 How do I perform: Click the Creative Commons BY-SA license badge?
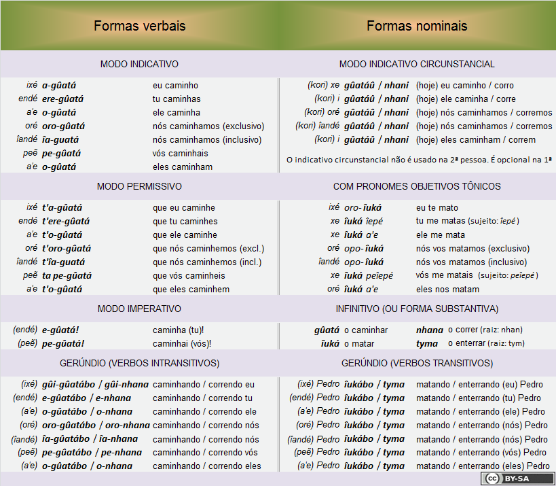518,479
